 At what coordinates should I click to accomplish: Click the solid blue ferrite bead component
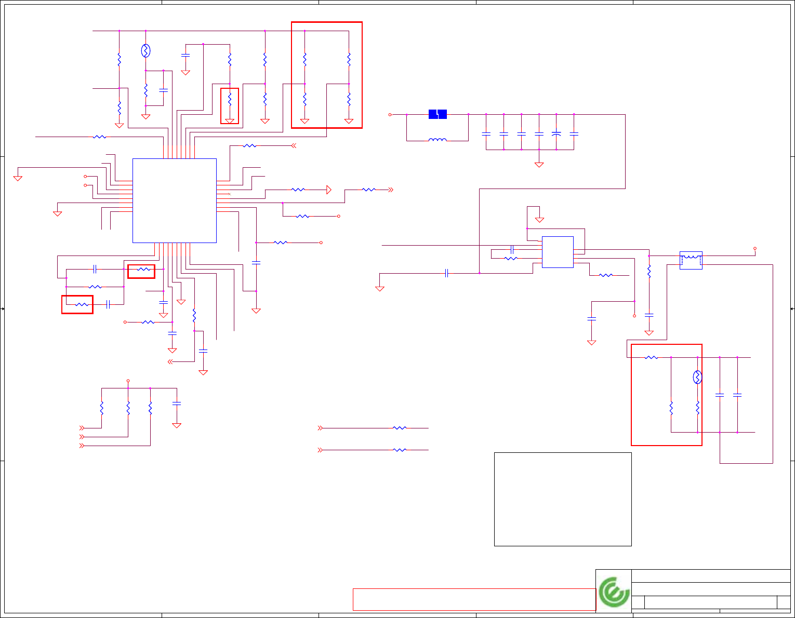point(438,114)
